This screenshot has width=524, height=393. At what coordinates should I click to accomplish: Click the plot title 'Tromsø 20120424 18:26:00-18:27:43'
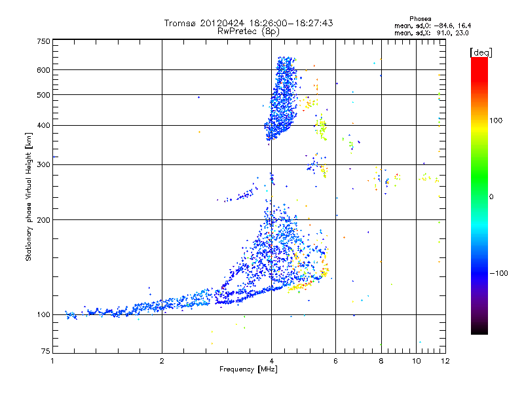pyautogui.click(x=248, y=23)
